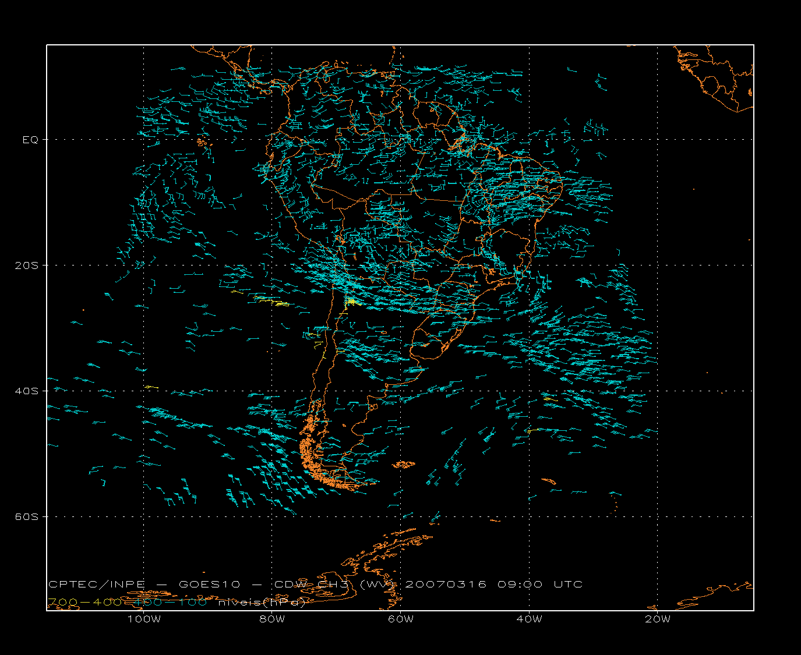Screen dimensions: 801x655
Task: Click the 60W longitude label
Action: point(401,619)
